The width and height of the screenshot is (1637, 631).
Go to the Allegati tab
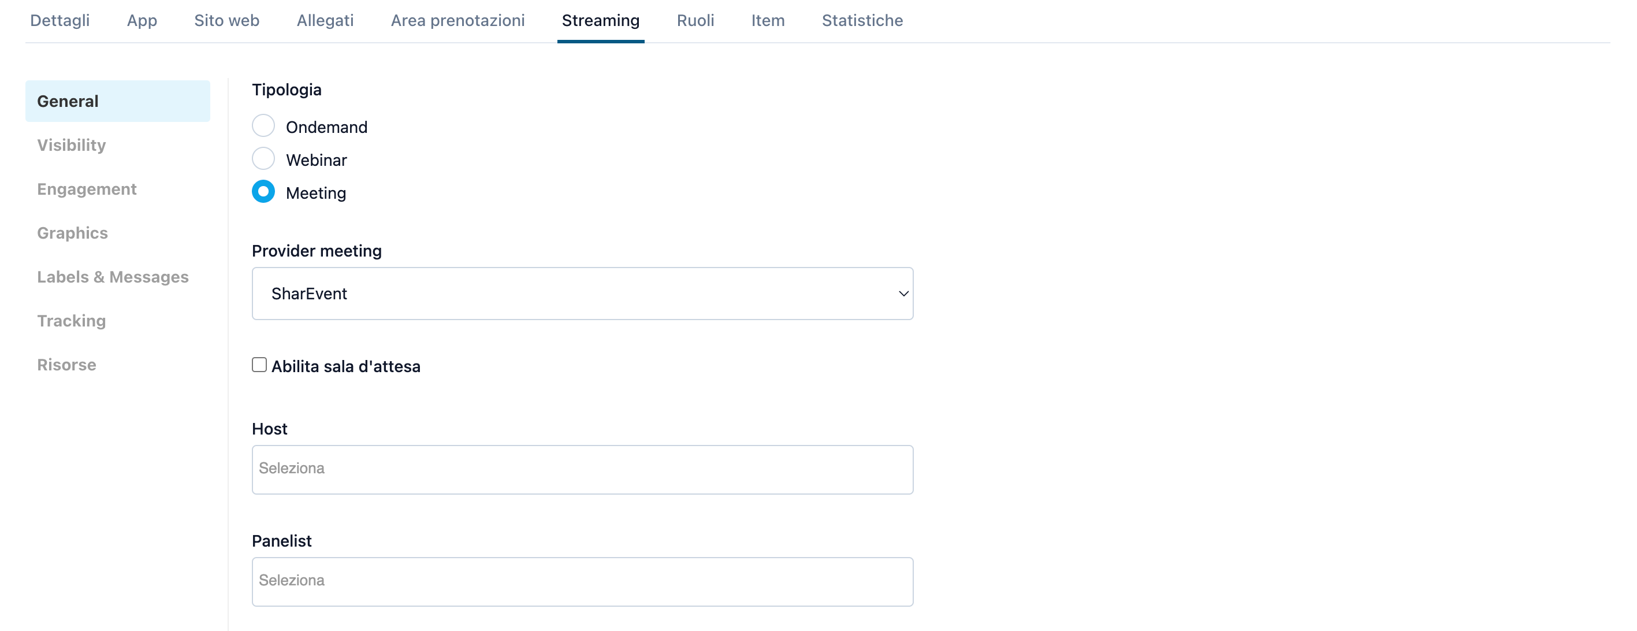point(325,20)
